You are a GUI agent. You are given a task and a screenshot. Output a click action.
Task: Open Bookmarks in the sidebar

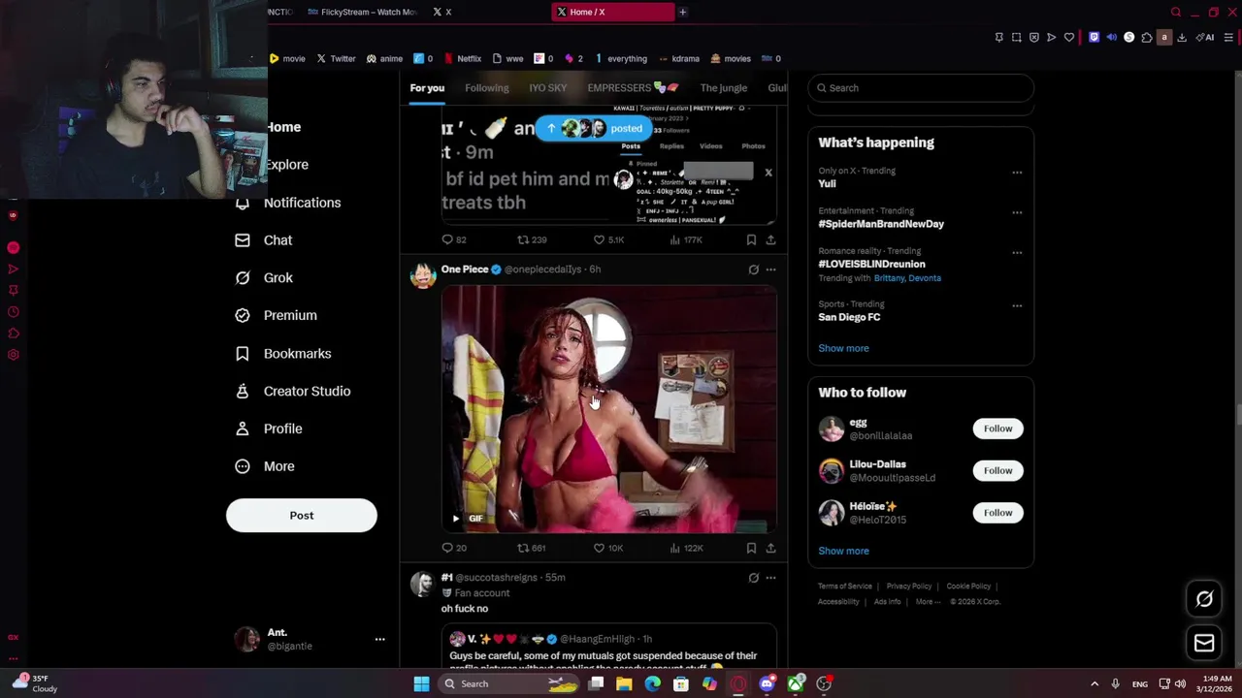(283, 354)
